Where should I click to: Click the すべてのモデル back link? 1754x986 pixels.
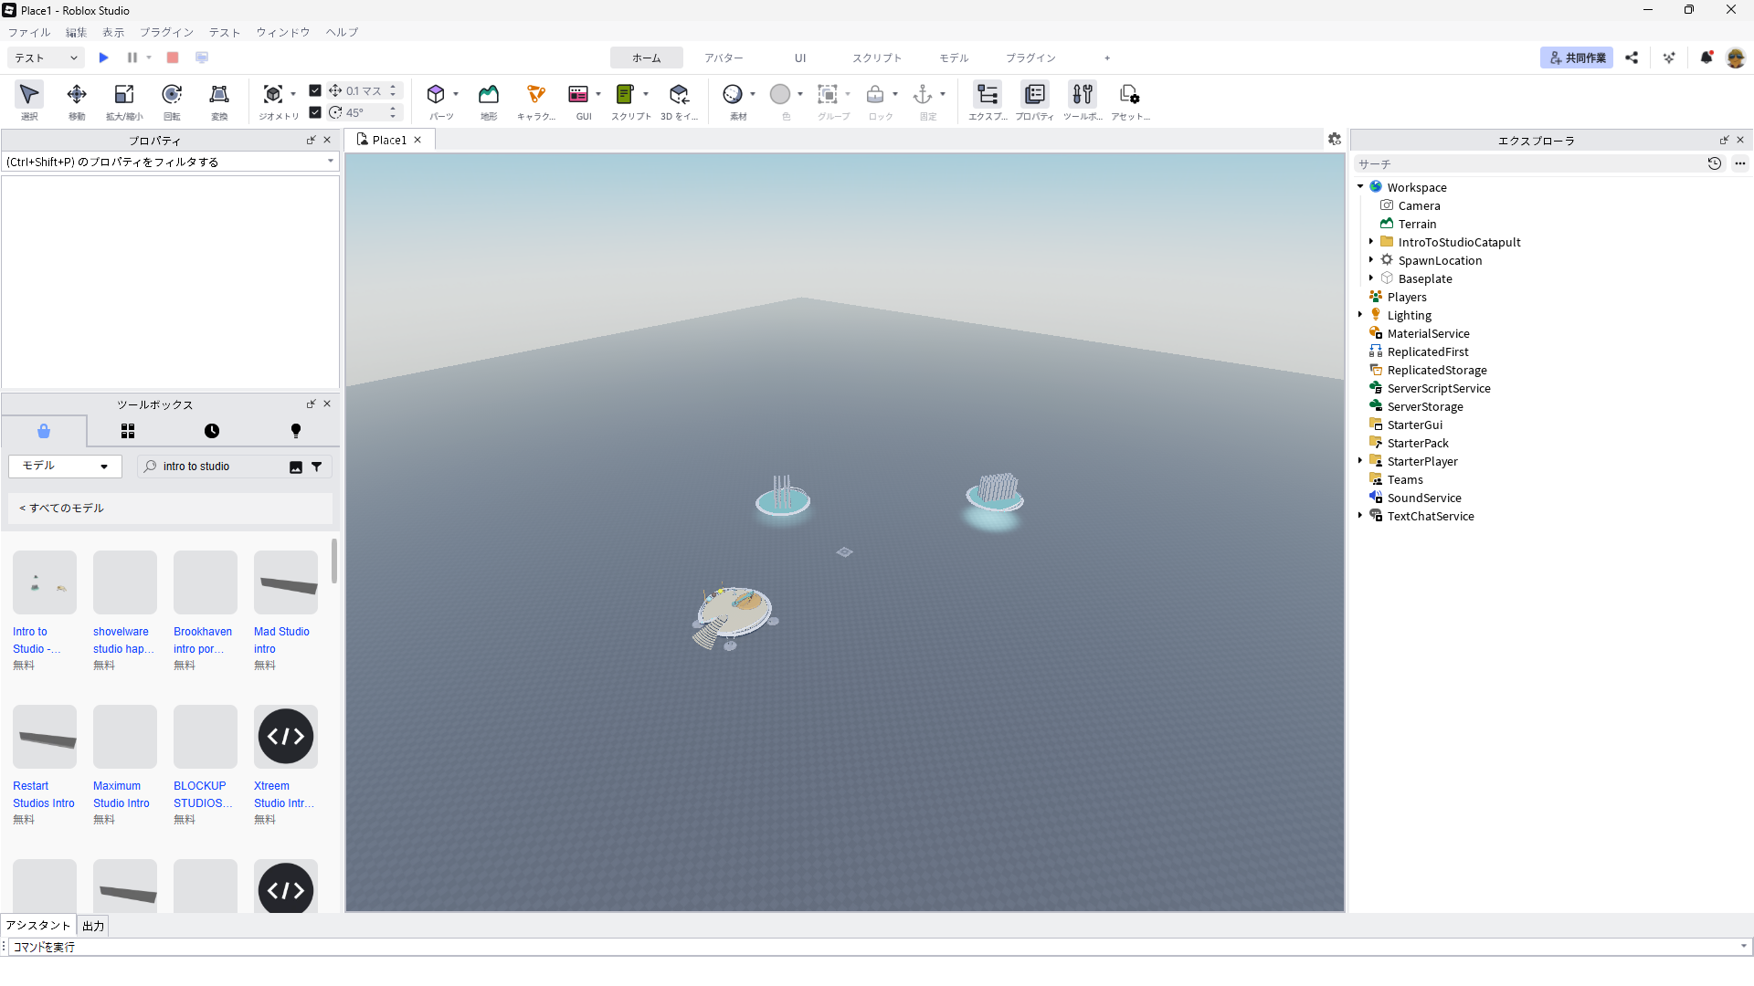click(x=62, y=509)
